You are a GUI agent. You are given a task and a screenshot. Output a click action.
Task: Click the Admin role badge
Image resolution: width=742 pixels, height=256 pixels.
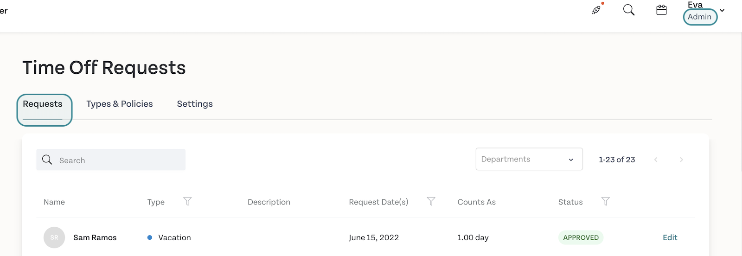point(700,17)
